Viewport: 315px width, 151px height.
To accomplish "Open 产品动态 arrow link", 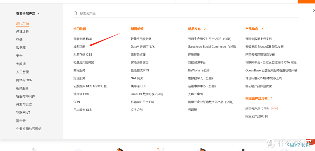I will coord(262,29).
